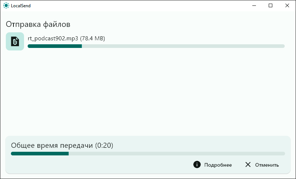Click the LocalSend logo in title bar
Image resolution: width=296 pixels, height=179 pixels.
6,5
